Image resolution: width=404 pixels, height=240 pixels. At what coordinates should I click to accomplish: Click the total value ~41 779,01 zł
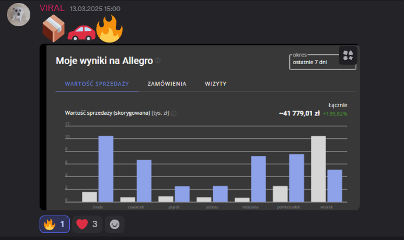click(x=299, y=113)
